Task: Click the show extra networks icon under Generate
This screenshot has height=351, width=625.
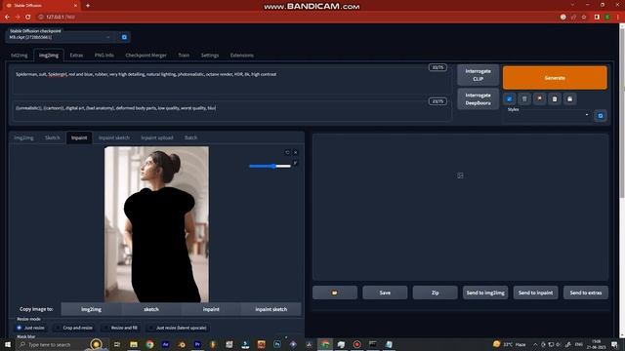Action: [539, 98]
